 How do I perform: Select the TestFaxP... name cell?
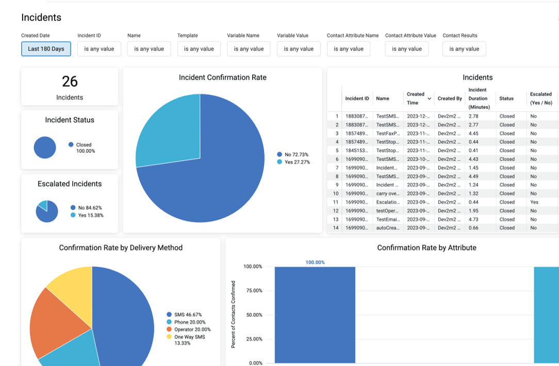click(x=388, y=133)
